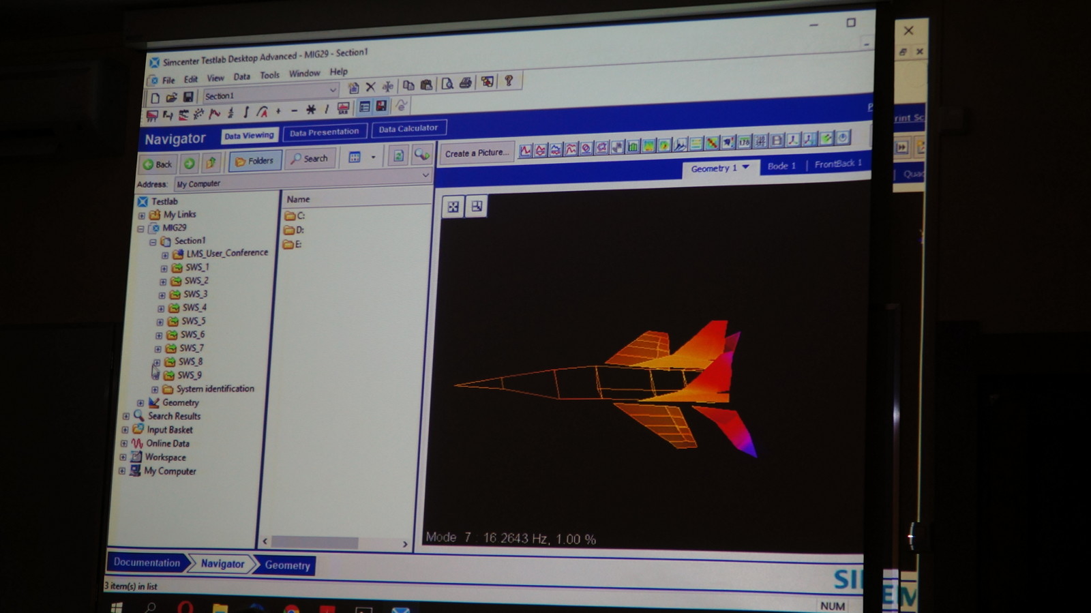Open the Tools menu
The width and height of the screenshot is (1091, 613).
[x=269, y=76]
